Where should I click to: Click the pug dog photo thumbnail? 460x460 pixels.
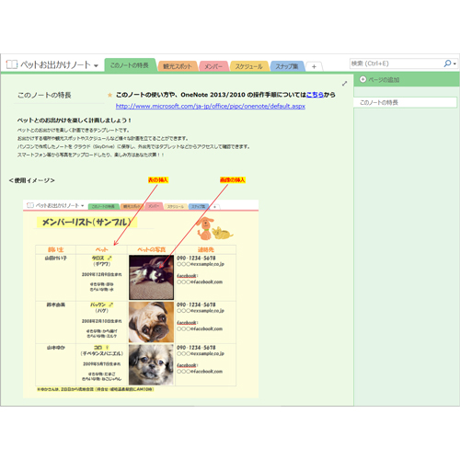151,322
